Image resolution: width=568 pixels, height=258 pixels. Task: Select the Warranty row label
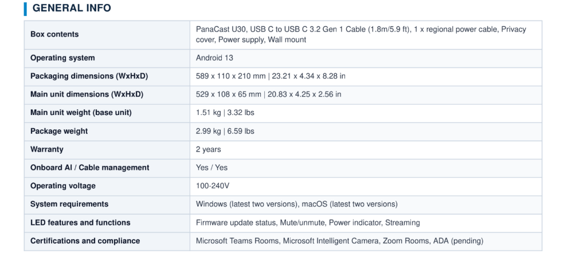(x=47, y=149)
